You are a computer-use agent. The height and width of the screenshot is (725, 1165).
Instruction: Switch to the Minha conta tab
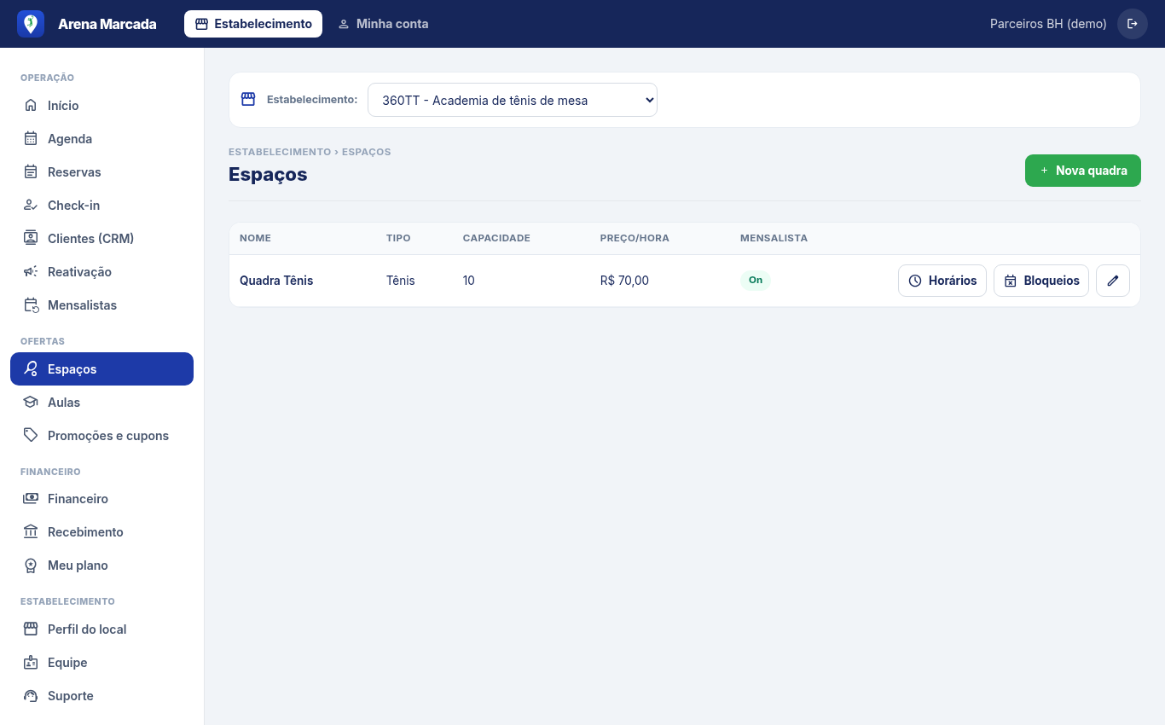(x=383, y=24)
